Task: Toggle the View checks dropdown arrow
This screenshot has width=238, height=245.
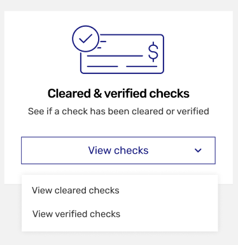Action: pos(198,151)
